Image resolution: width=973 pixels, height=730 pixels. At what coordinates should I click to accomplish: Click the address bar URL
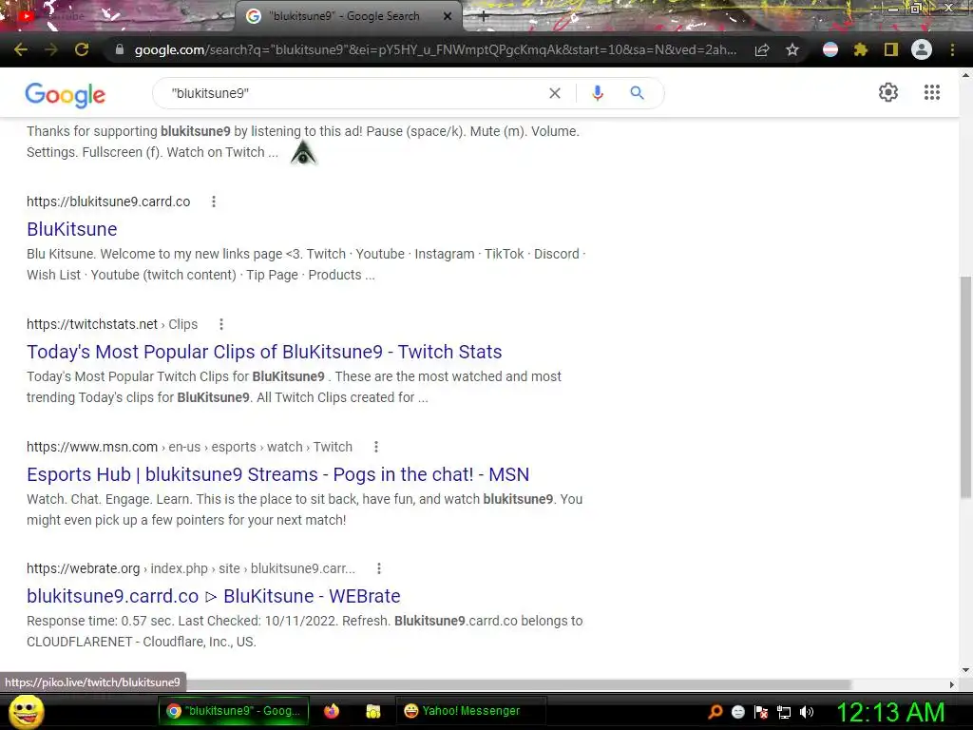[434, 49]
